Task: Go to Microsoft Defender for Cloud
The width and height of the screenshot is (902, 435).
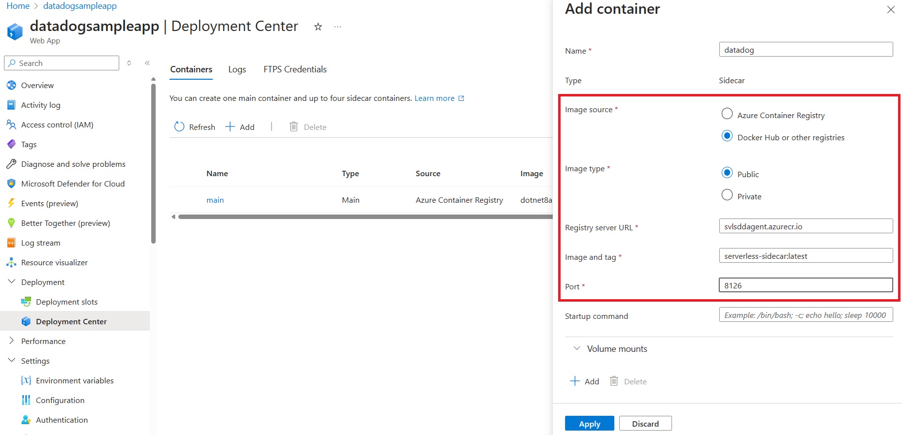Action: tap(72, 184)
